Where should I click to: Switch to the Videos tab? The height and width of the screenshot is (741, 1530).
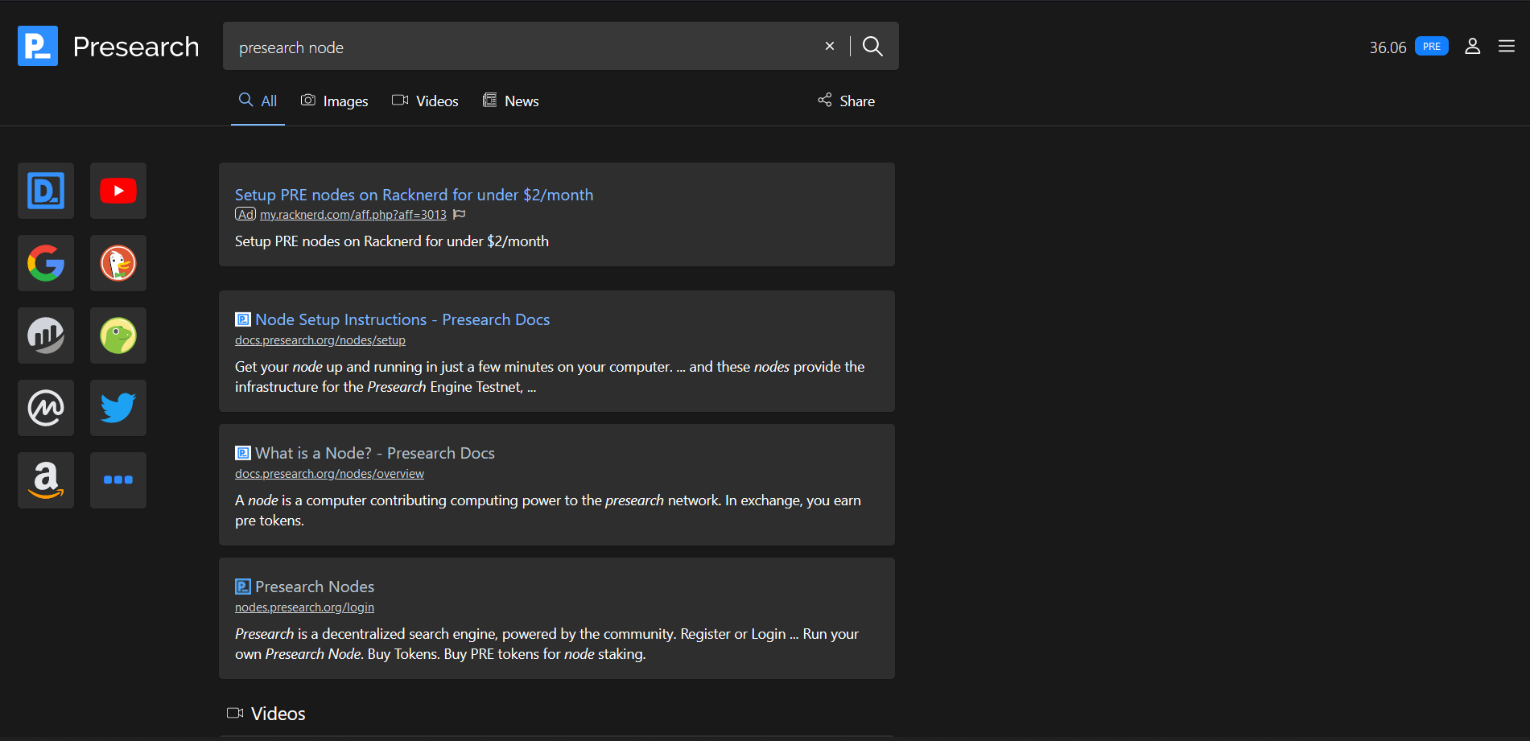pyautogui.click(x=426, y=101)
